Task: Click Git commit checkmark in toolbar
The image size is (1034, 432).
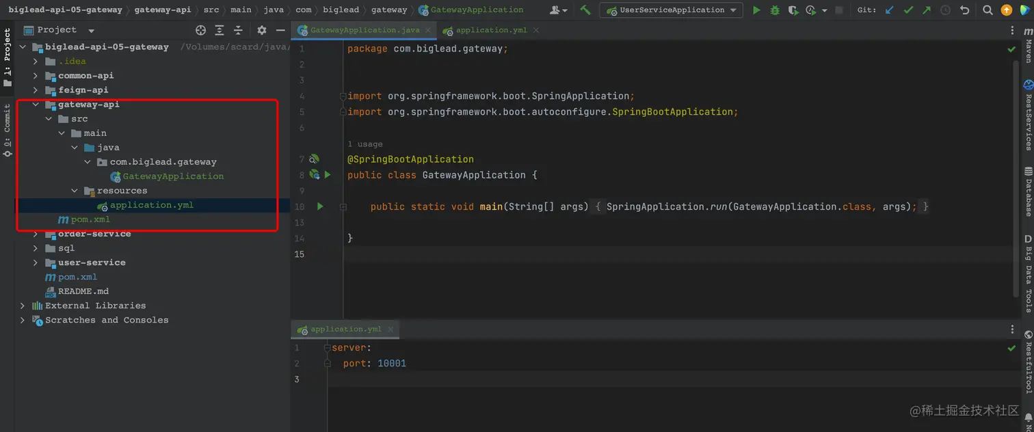Action: coord(908,10)
